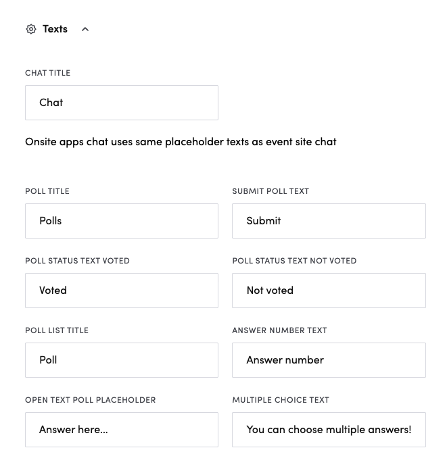Focus the Not voted text field
Screen dimensions: 447x475
329,291
